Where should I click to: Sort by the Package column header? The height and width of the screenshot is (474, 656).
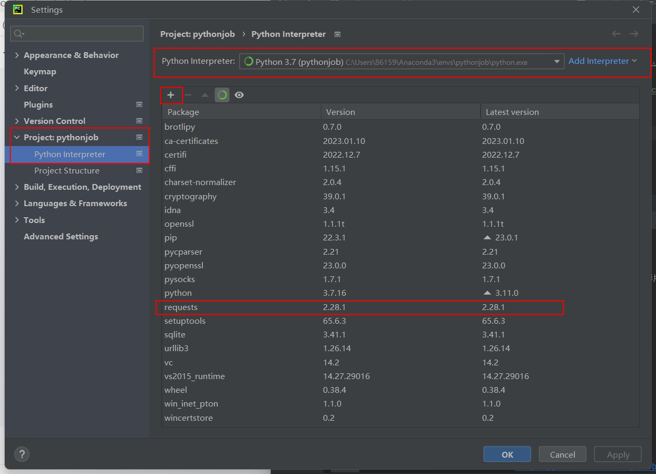click(x=241, y=112)
